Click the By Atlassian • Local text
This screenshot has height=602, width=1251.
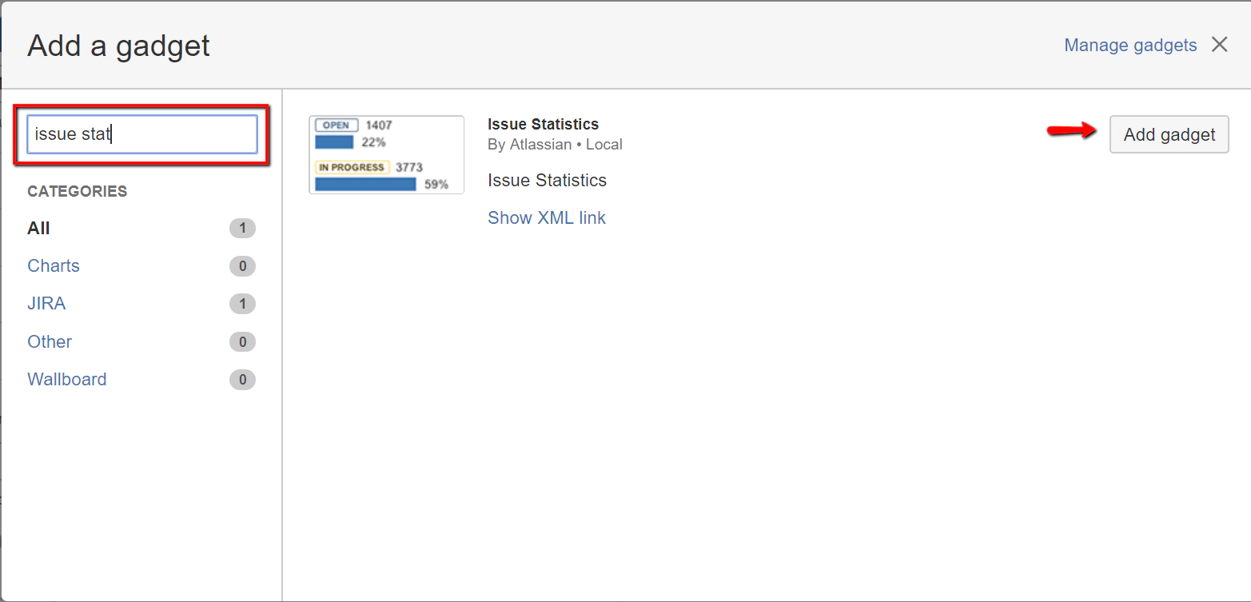[555, 145]
